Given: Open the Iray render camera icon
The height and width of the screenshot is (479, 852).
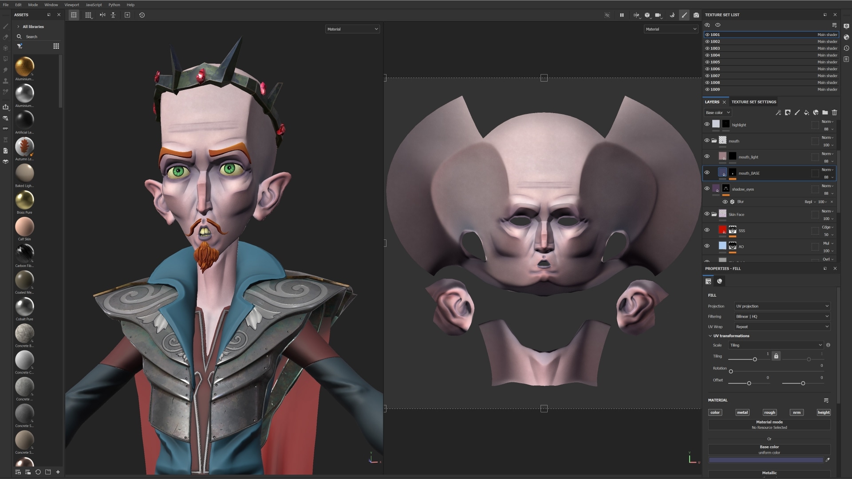Looking at the screenshot, I should pos(696,15).
